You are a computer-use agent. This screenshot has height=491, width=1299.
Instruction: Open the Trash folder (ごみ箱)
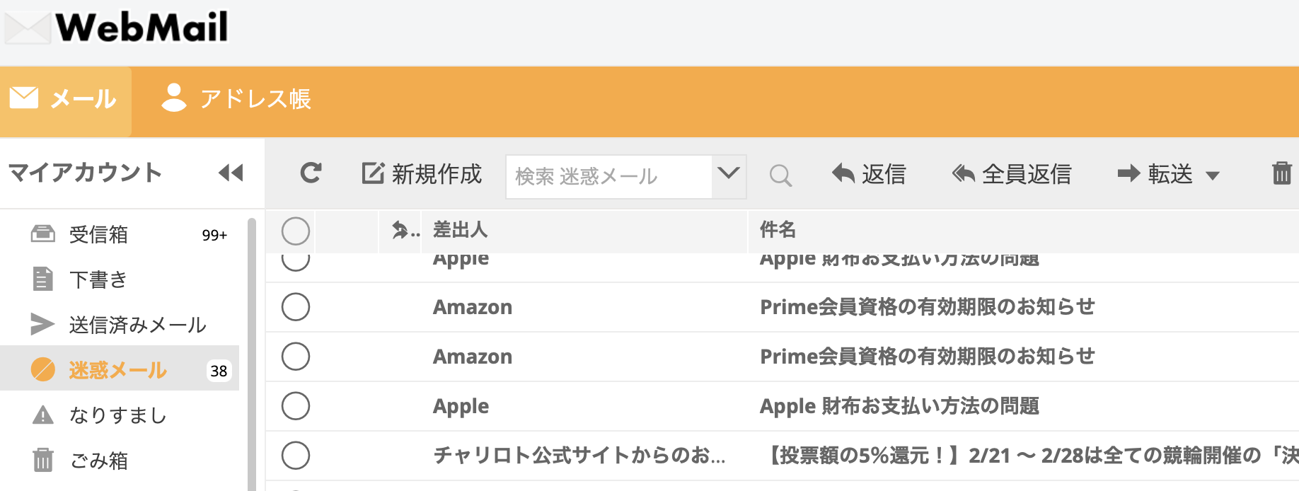click(x=99, y=461)
